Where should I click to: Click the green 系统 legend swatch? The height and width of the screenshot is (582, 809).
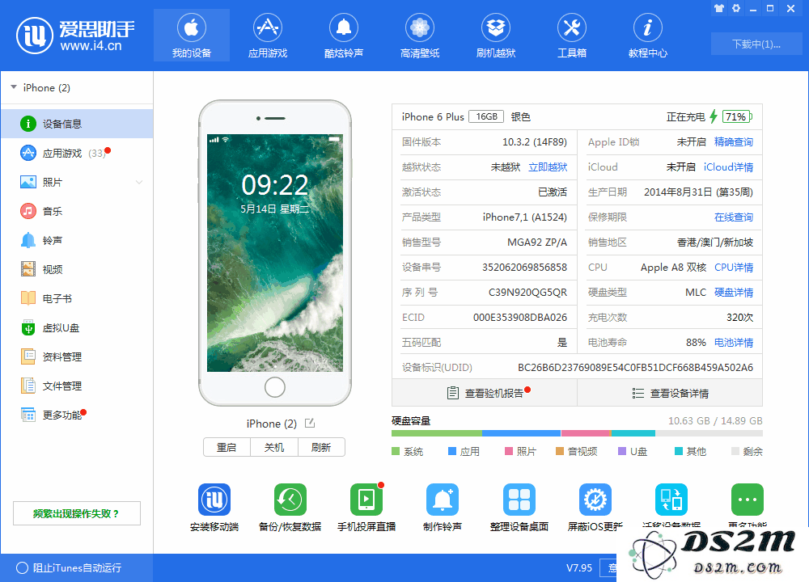point(396,451)
